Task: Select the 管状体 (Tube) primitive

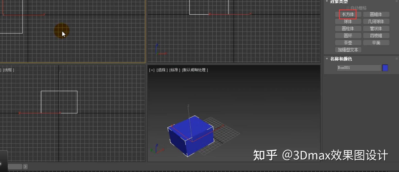Action: point(376,28)
